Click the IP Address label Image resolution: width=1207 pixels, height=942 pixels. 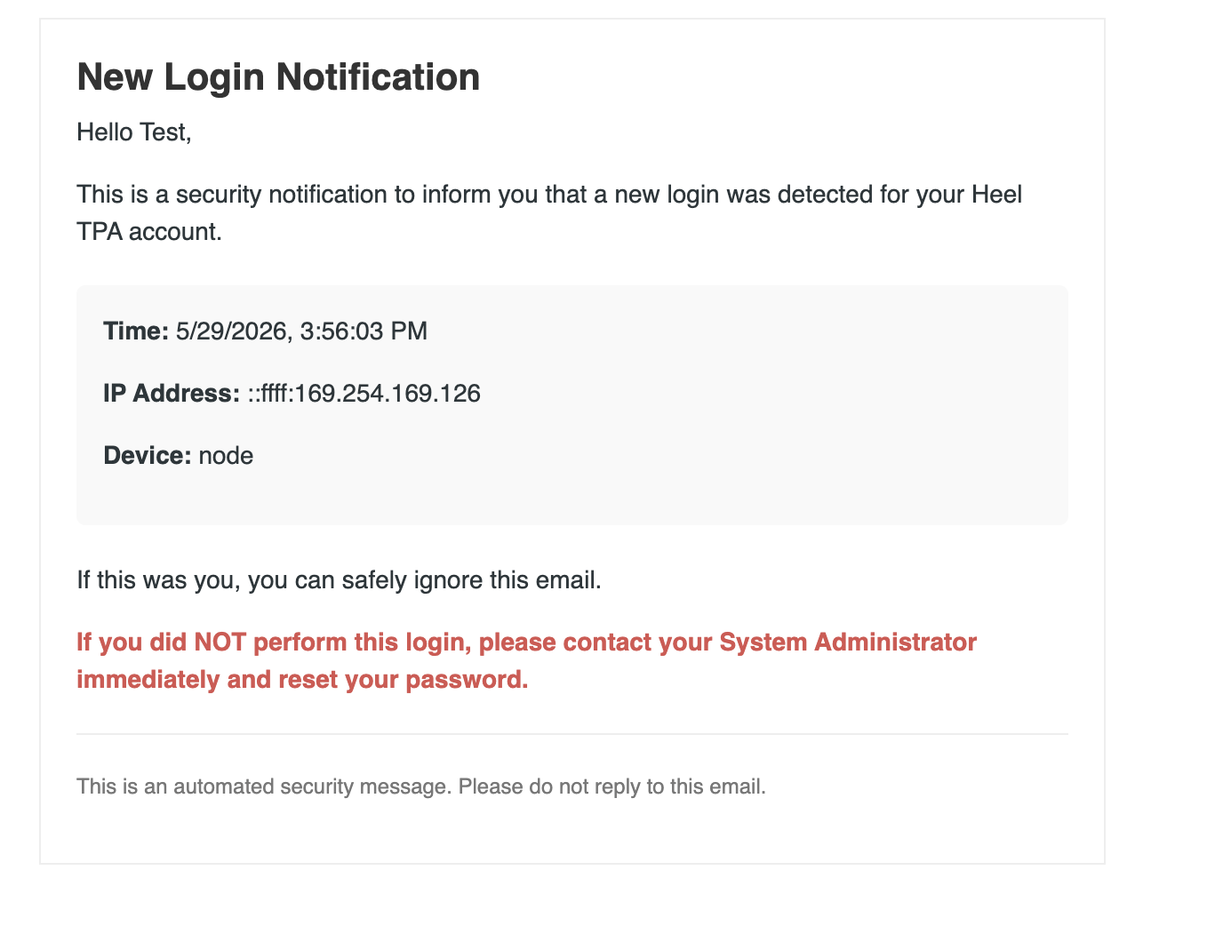coord(172,393)
